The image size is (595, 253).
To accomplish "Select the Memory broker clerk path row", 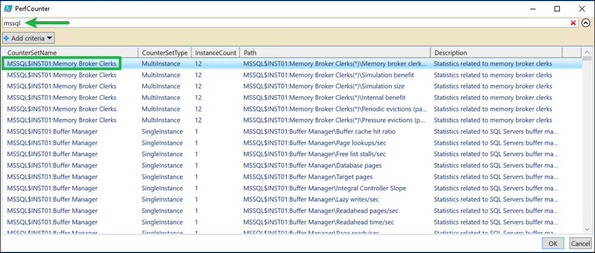I will pos(292,64).
